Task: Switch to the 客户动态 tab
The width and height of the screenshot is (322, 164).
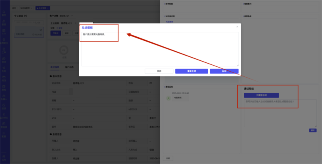Action: click(x=69, y=67)
